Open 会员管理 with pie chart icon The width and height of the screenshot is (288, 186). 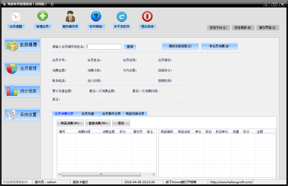tap(22, 69)
